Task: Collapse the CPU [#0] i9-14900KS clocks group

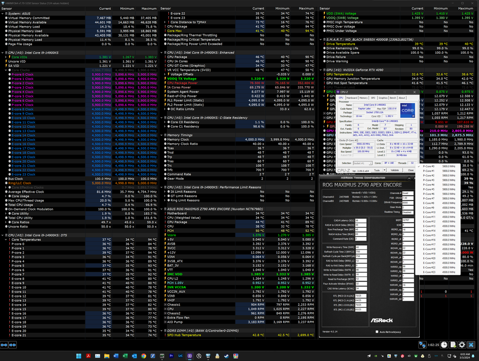Action: point(2,53)
